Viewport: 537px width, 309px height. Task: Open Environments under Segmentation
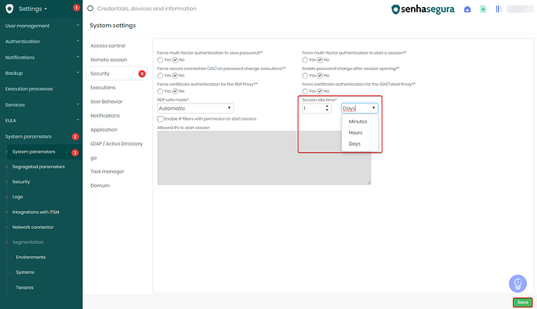coord(30,258)
